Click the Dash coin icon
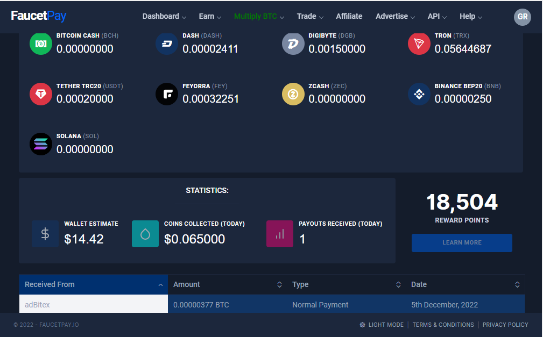Image resolution: width=543 pixels, height=337 pixels. pyautogui.click(x=167, y=44)
